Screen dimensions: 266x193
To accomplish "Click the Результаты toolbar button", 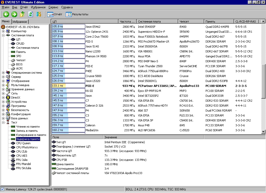I will 77,14.
